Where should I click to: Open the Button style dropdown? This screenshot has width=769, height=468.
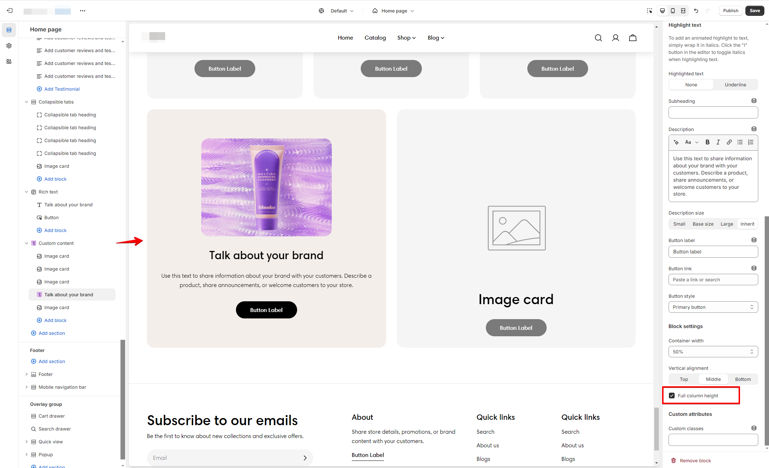coord(713,307)
